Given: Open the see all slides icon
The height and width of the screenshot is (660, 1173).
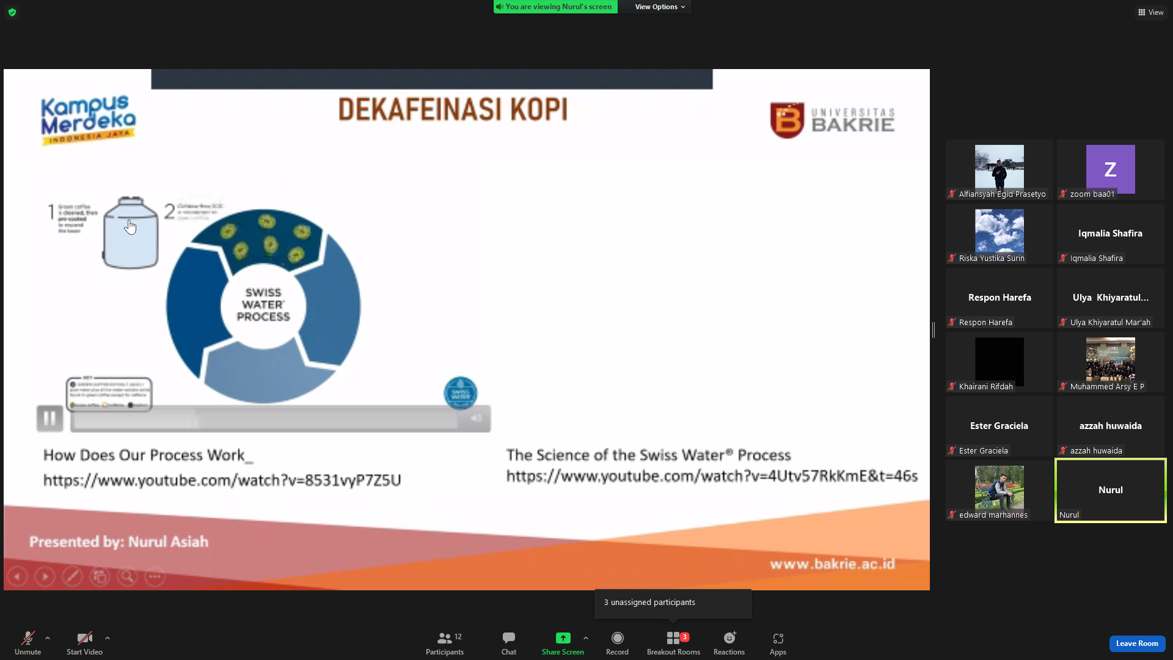Looking at the screenshot, I should point(100,576).
